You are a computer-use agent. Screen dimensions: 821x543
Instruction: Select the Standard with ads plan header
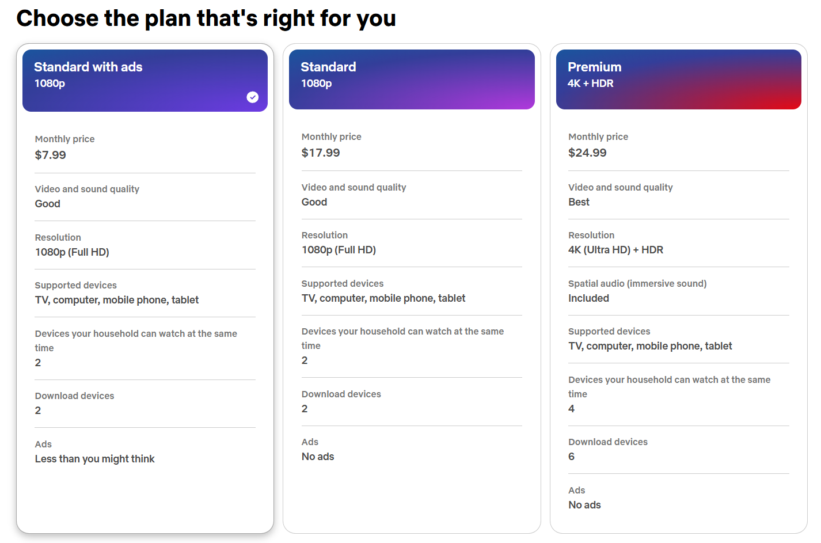tap(145, 80)
